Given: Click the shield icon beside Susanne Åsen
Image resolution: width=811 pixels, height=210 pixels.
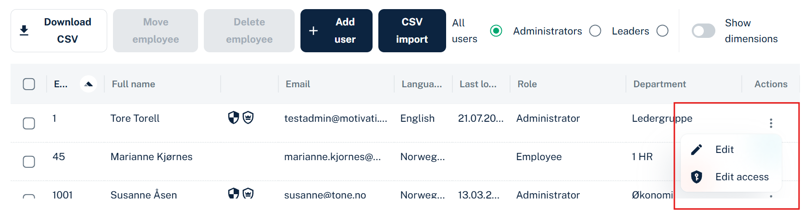Looking at the screenshot, I should tap(234, 193).
